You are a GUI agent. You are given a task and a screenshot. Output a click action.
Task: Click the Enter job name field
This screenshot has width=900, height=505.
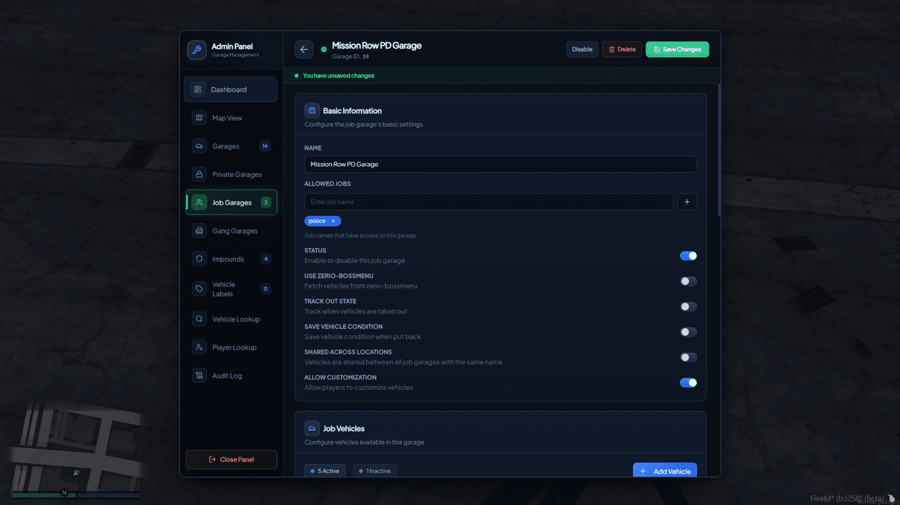pyautogui.click(x=489, y=202)
